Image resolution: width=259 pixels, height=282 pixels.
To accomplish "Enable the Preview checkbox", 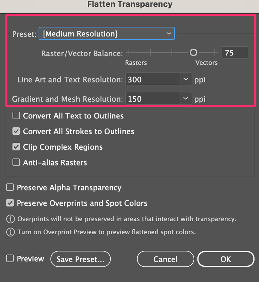I will [x=9, y=259].
